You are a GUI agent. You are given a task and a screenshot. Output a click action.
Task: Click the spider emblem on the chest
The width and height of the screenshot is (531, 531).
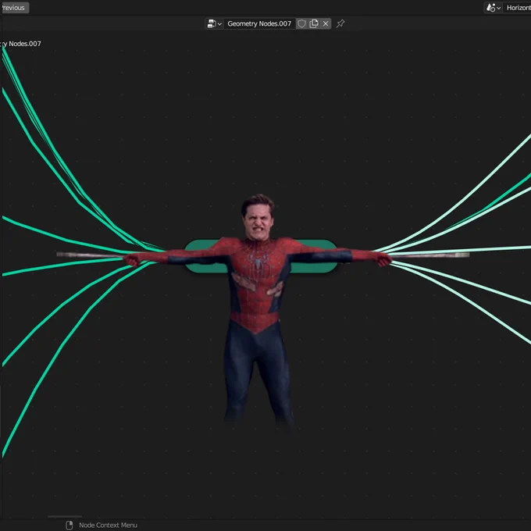[x=258, y=261]
